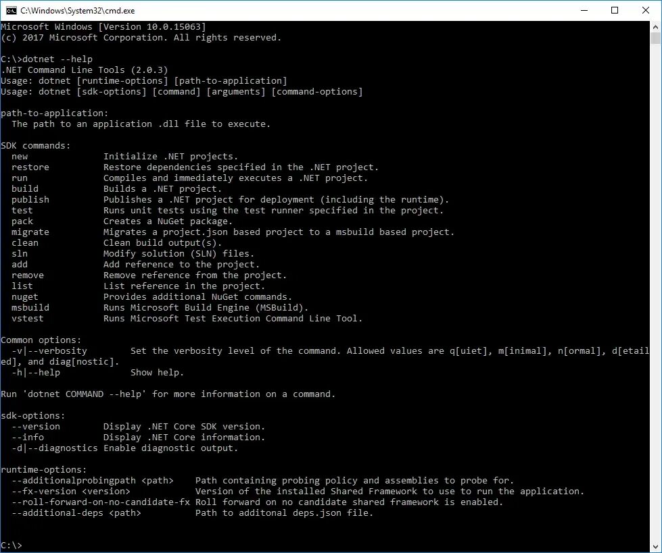Click 'Run dotnet COMMAND --help' line

pos(168,394)
